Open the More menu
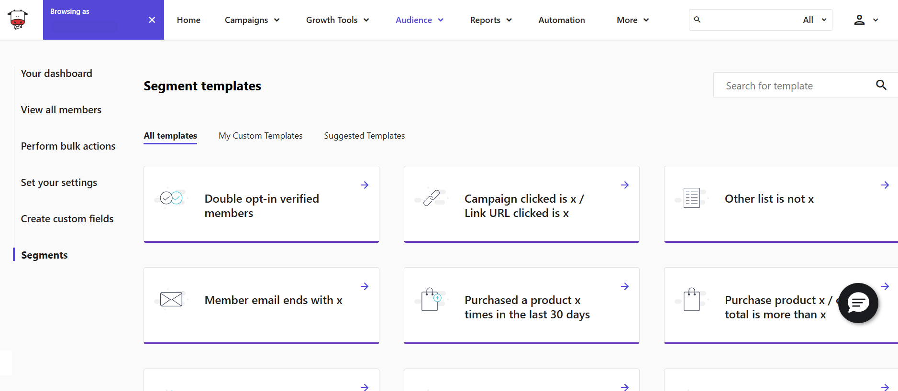Image resolution: width=898 pixels, height=391 pixels. point(632,20)
